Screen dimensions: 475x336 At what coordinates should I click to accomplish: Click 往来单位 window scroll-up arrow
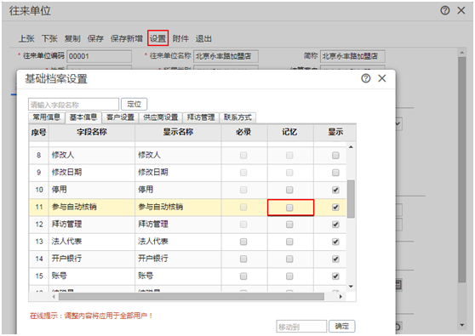[x=461, y=53]
